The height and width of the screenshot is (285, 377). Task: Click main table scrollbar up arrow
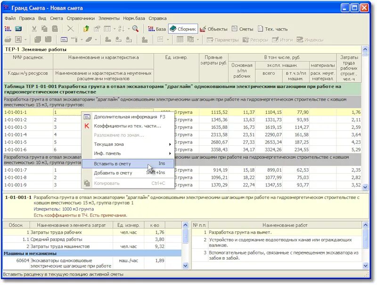coord(365,49)
